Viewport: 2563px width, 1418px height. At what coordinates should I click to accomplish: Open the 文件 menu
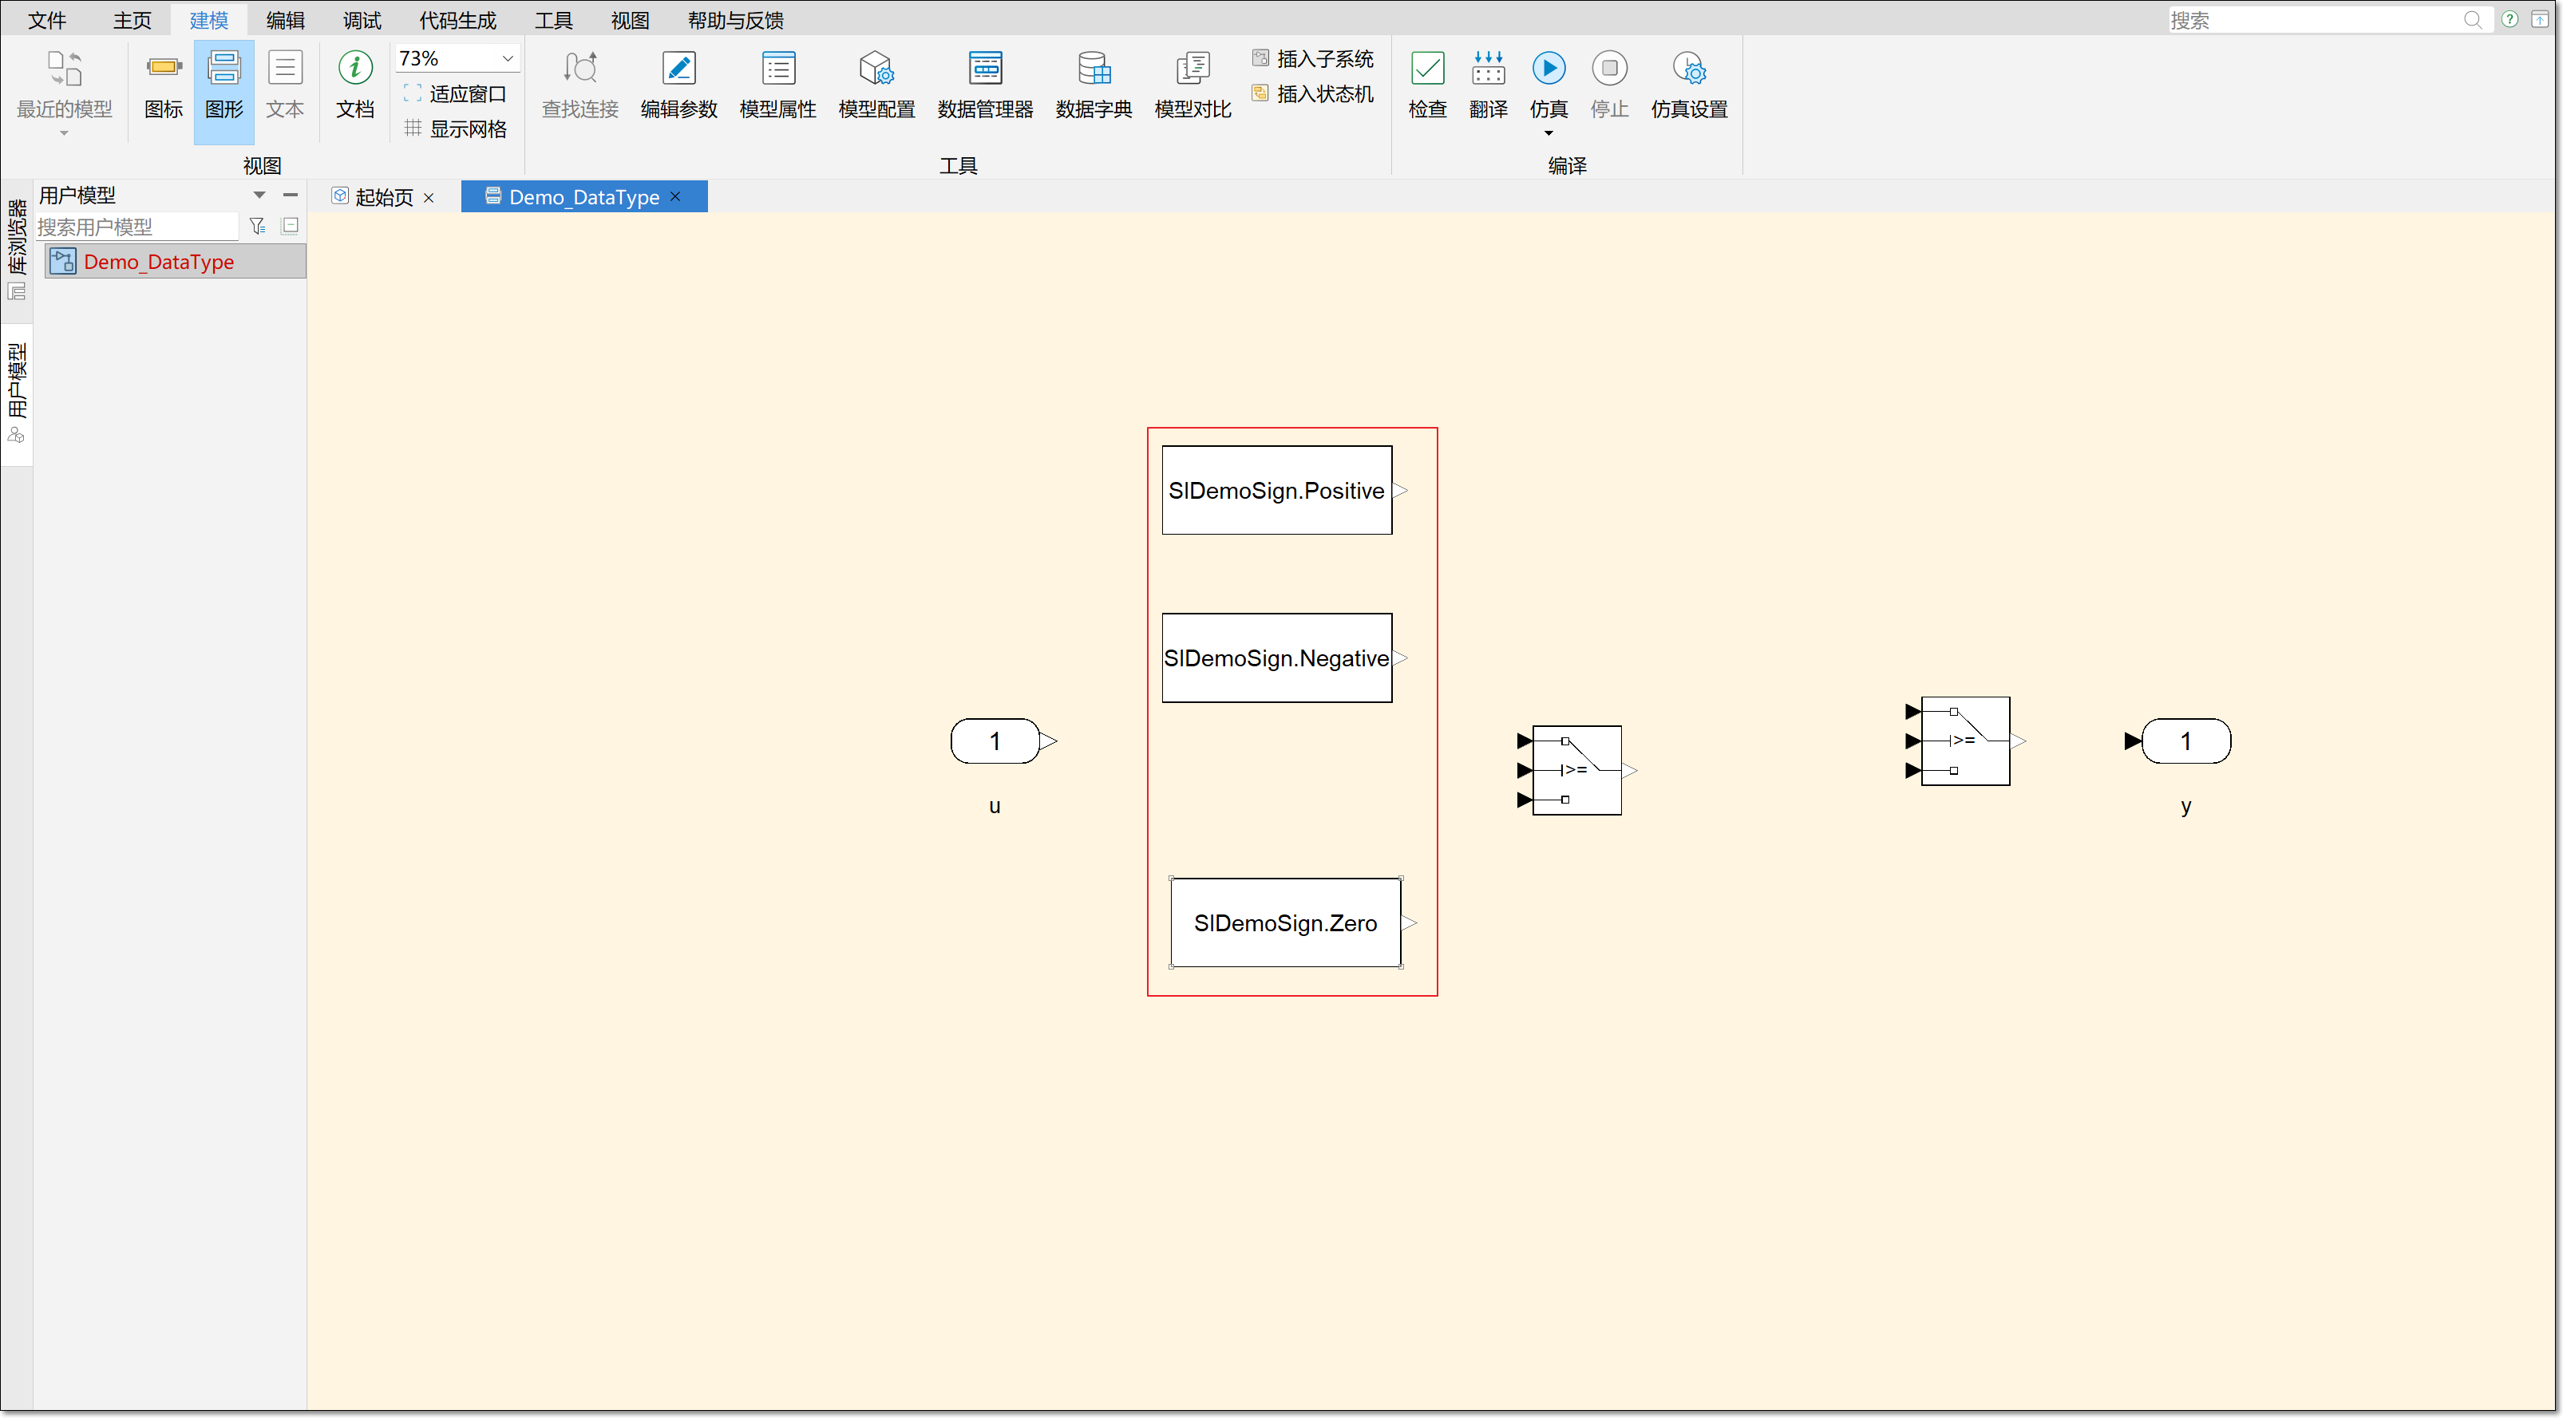pyautogui.click(x=47, y=20)
